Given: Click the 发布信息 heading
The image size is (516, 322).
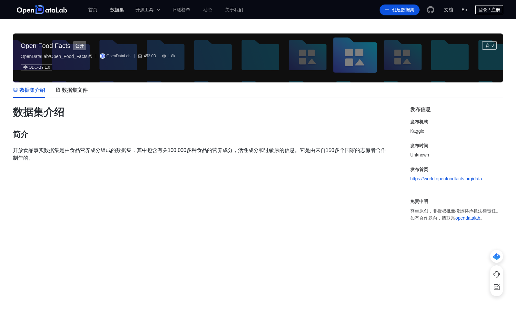Looking at the screenshot, I should coord(421,109).
